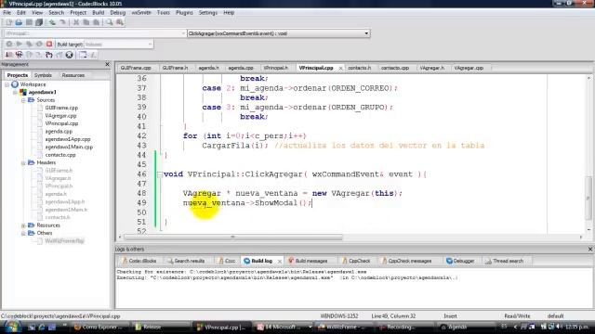Create a new file via toolbar icon
This screenshot has height=334, width=595.
[8, 22]
